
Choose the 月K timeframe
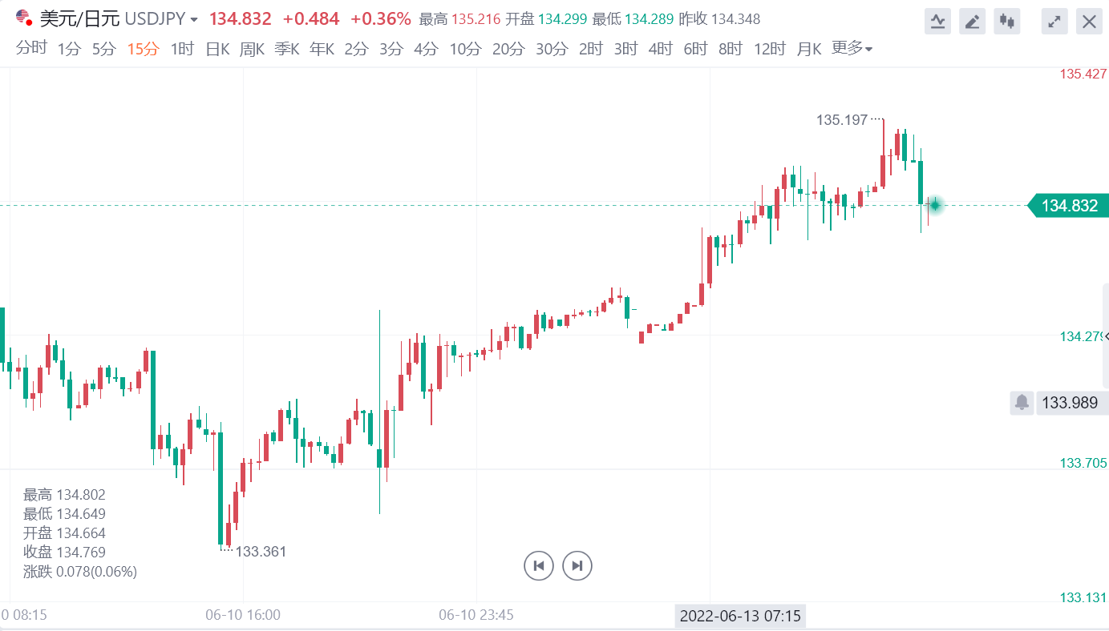pos(809,49)
